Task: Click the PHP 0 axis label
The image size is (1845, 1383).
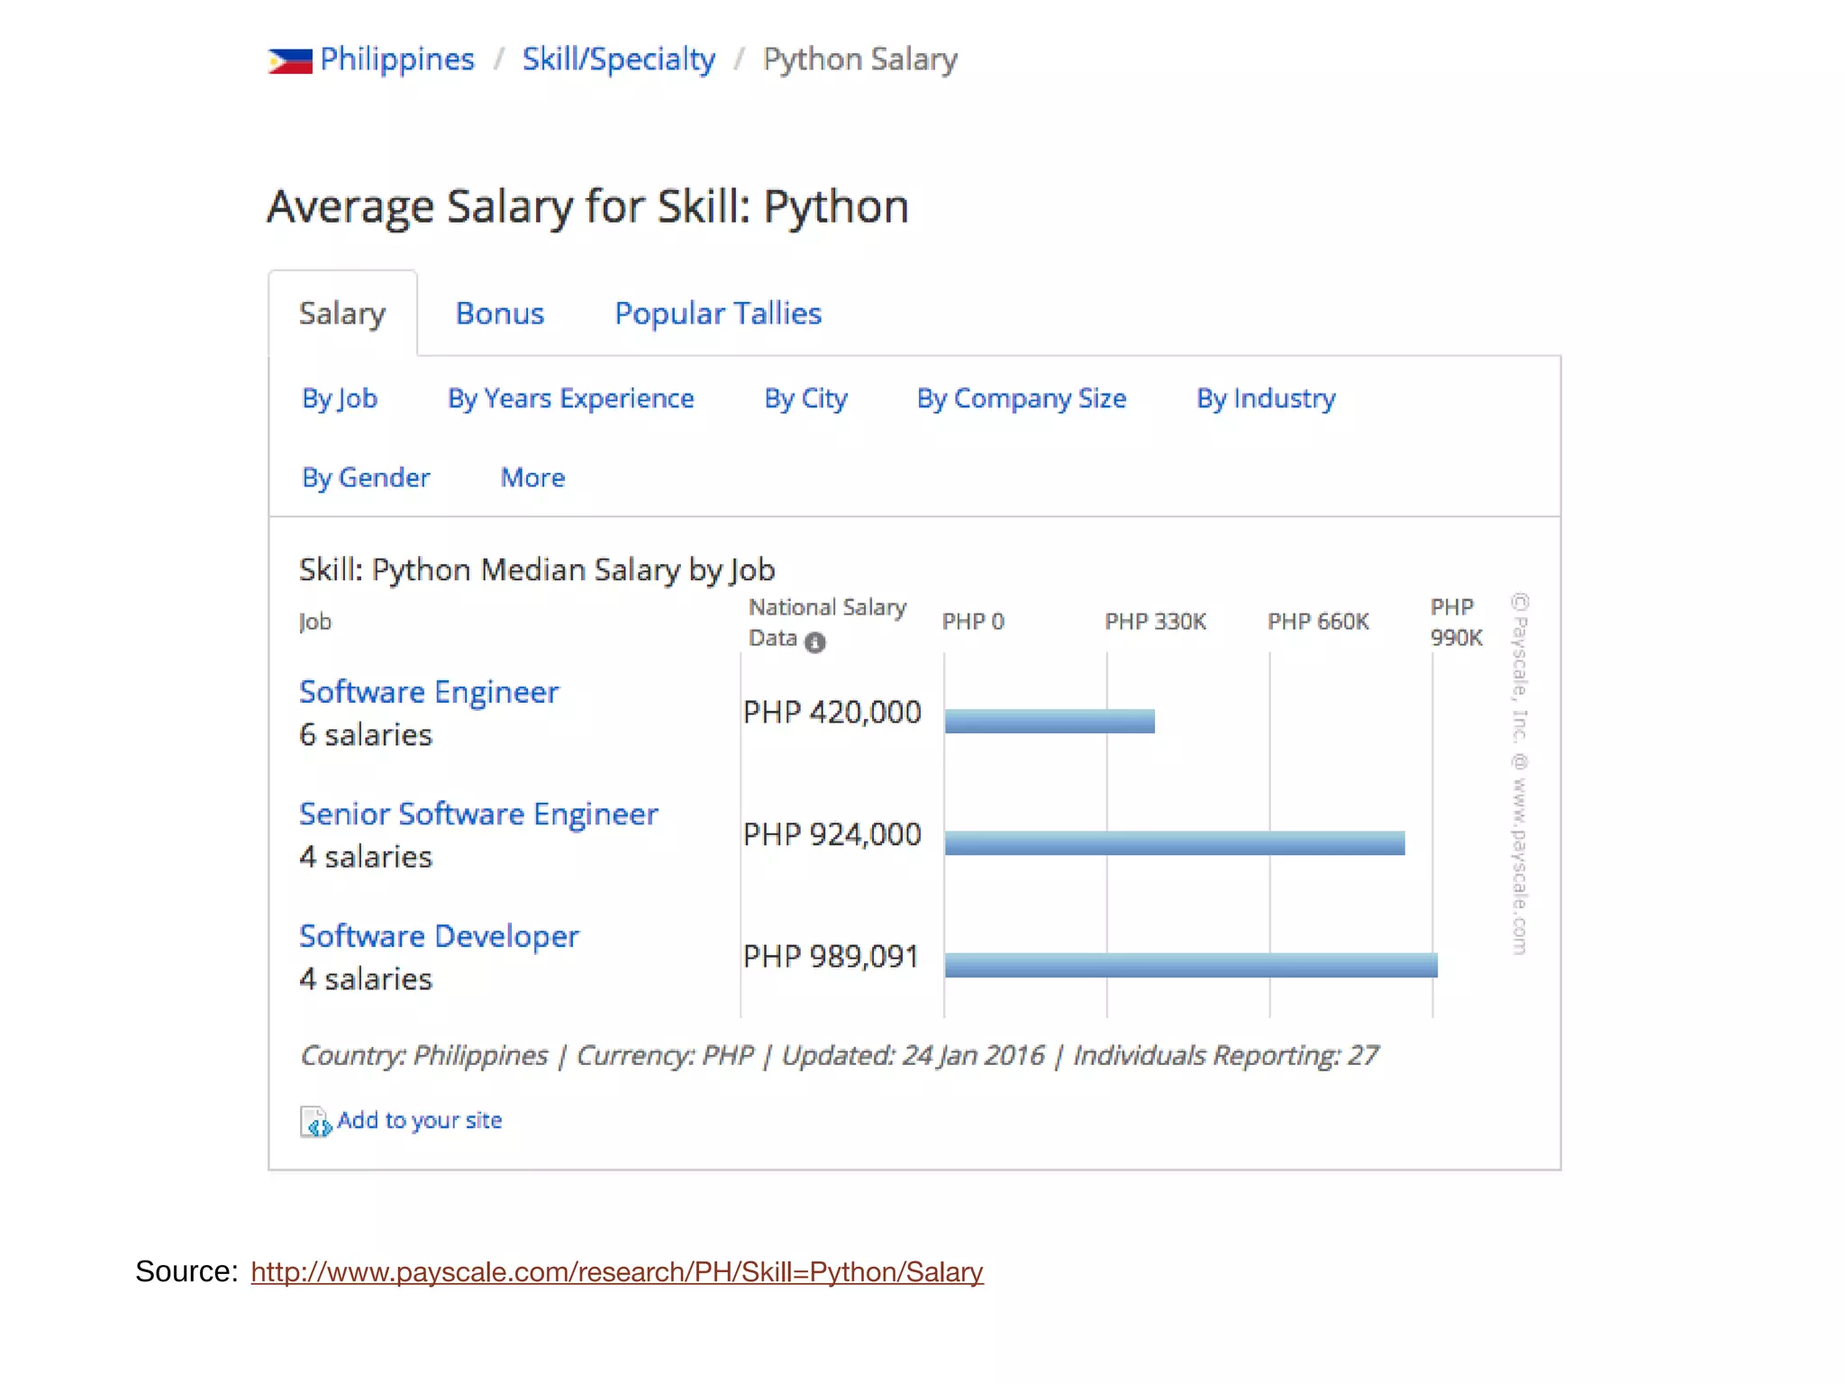Action: pos(973,622)
